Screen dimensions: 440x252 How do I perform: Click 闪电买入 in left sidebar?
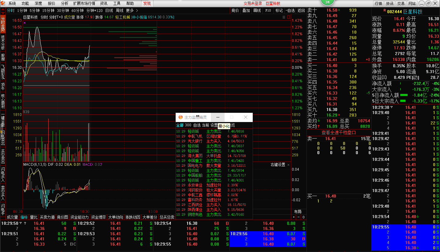point(3,174)
